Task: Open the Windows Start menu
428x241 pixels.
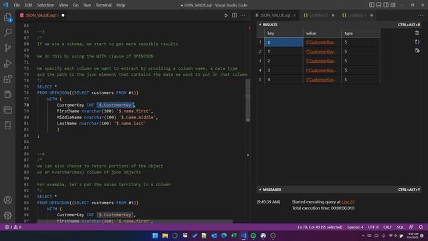Action: [155, 236]
